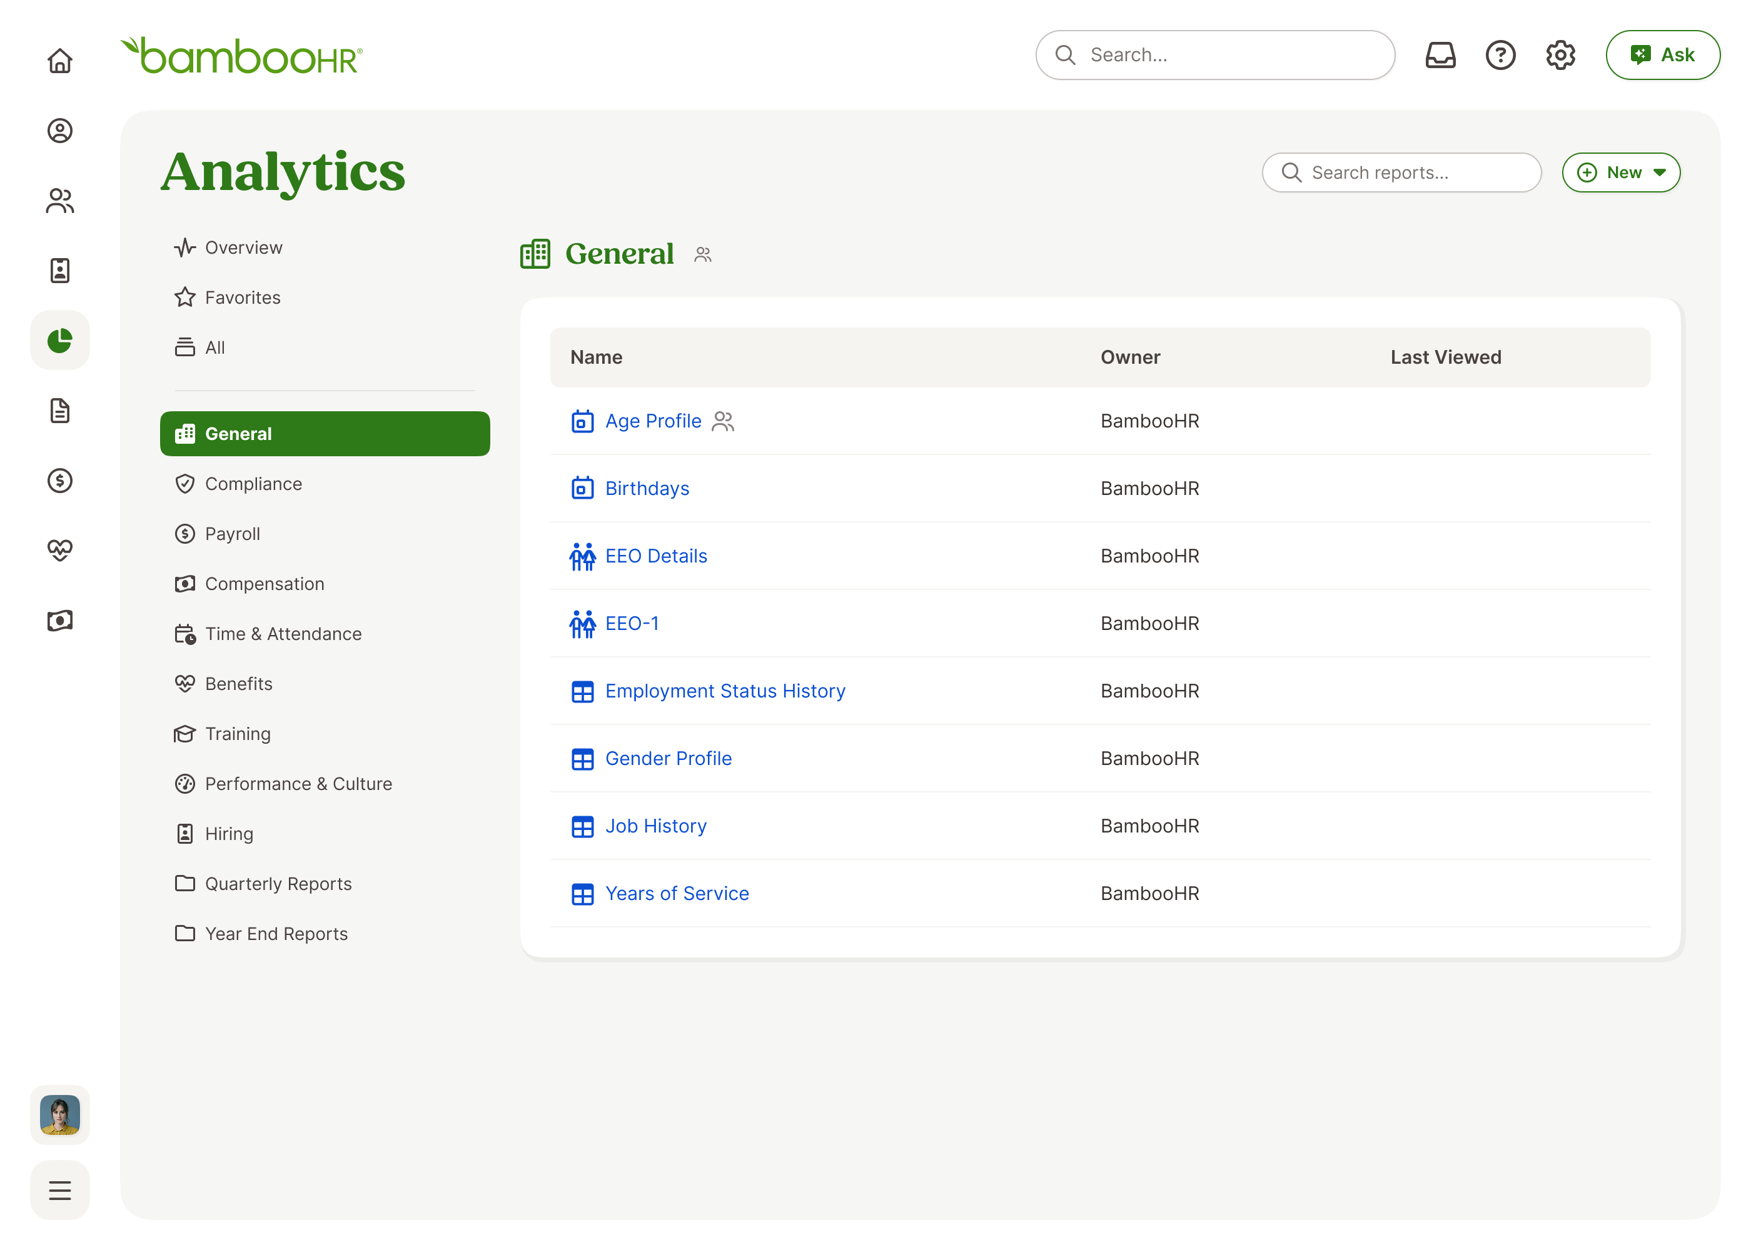Open My Info profile icon in sidebar
The width and height of the screenshot is (1741, 1250).
tap(60, 131)
